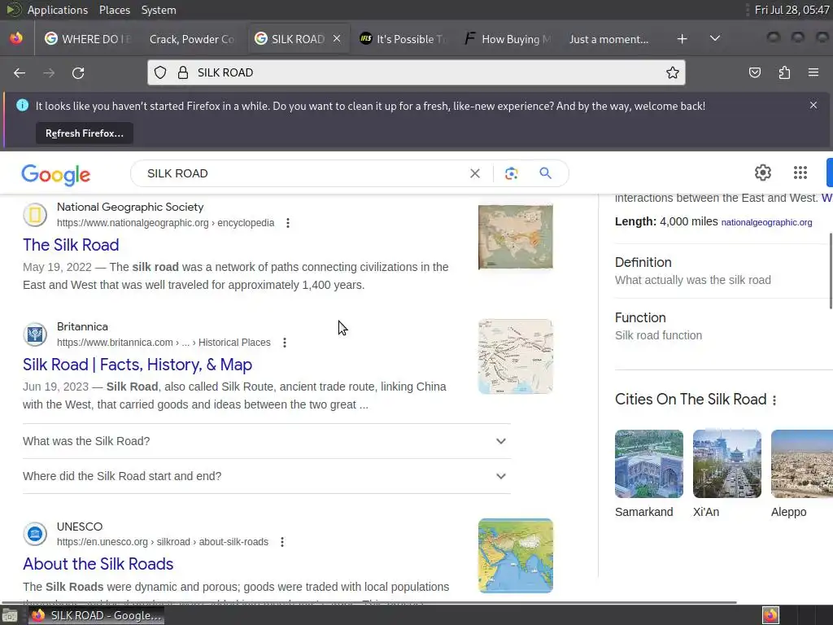This screenshot has height=625, width=833.
Task: Open more options for Britannica result
Action: (x=285, y=343)
